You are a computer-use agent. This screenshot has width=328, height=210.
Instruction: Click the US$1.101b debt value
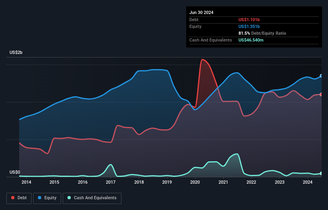pyautogui.click(x=249, y=20)
